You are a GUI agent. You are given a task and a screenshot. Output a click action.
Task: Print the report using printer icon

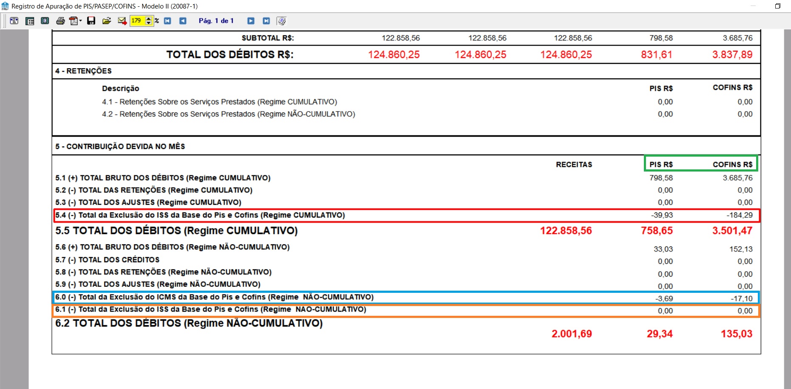click(x=60, y=21)
